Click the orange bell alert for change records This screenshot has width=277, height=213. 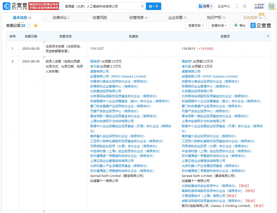[x=36, y=26]
